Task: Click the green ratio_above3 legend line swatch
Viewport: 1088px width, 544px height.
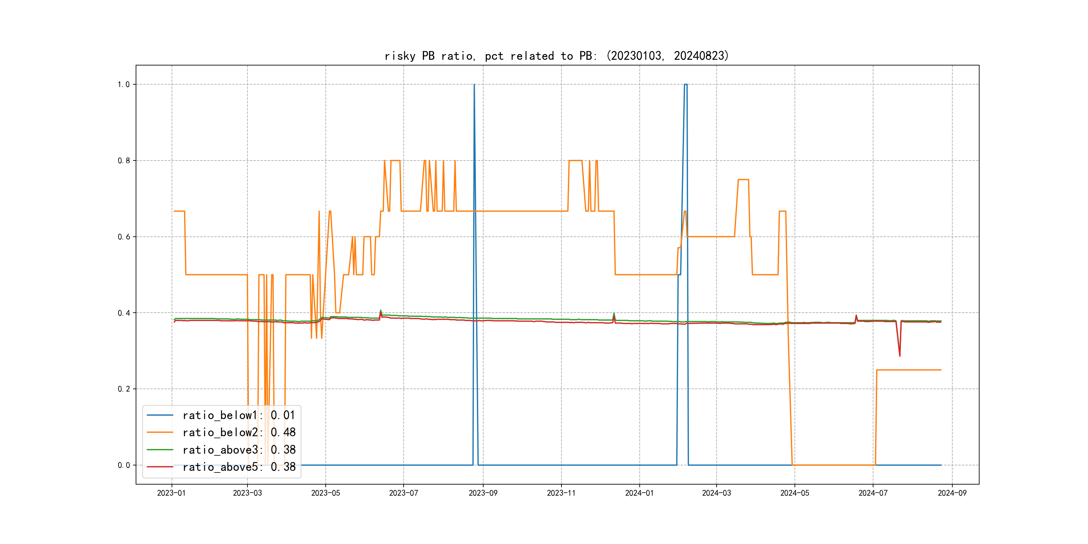Action: pos(160,450)
